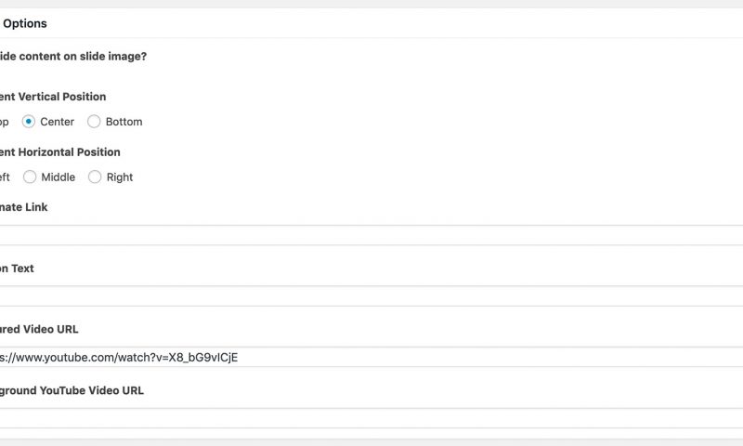This screenshot has width=743, height=446.
Task: Click the word 'Middle' next to its radio
Action: pos(59,177)
